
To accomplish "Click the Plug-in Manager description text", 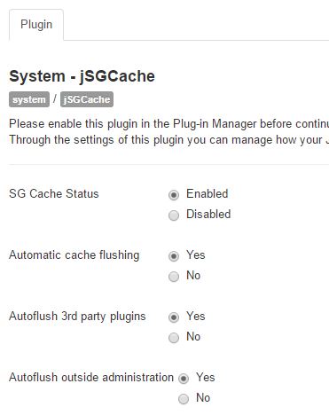I will [168, 124].
